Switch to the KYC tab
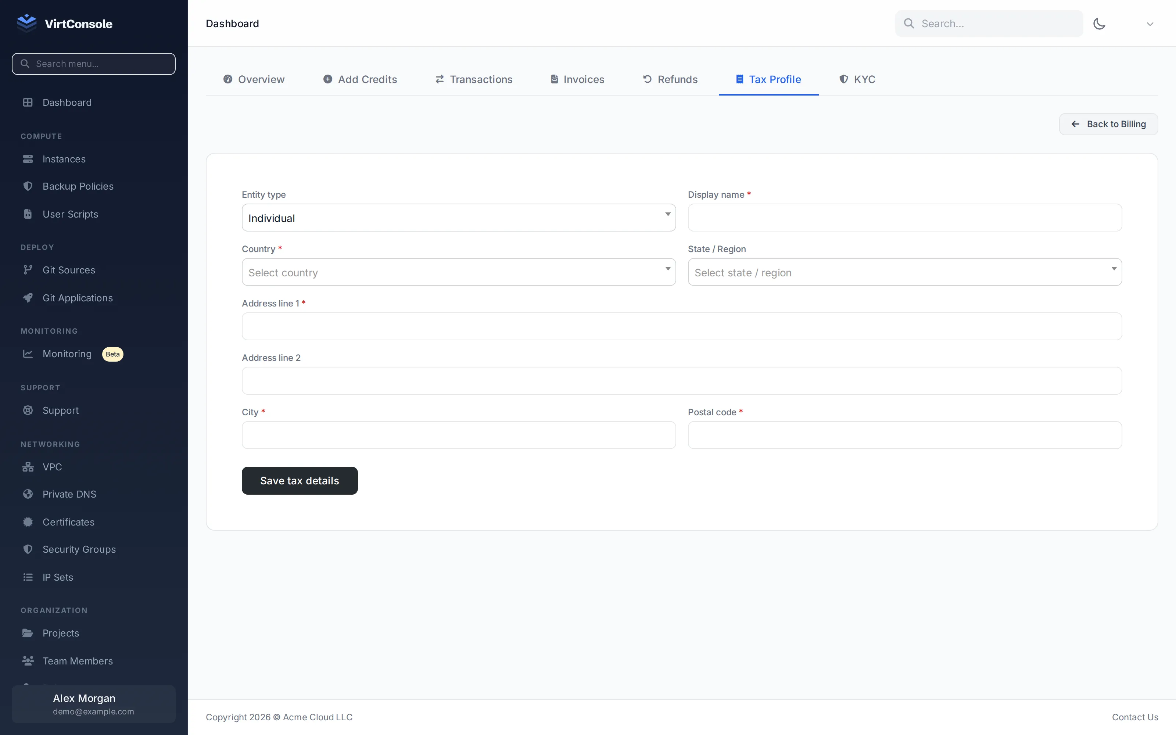Screen dimensions: 1176x735 [x=857, y=79]
